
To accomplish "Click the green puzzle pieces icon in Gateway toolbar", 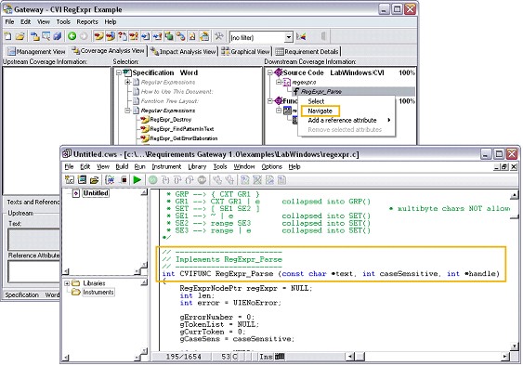I will (x=169, y=36).
